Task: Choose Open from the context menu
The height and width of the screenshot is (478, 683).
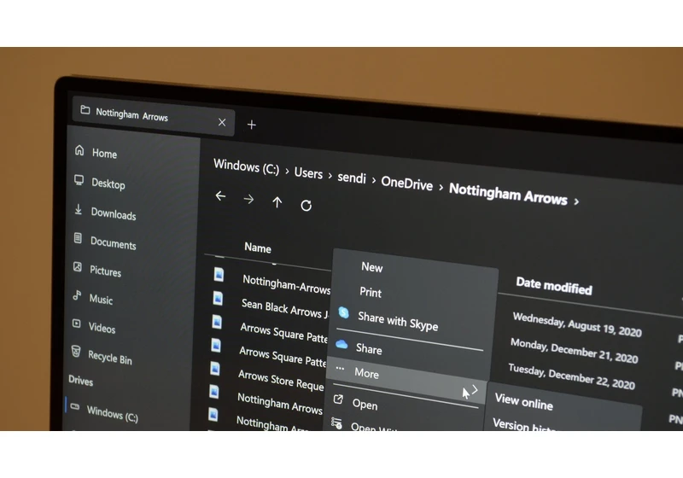Action: click(x=365, y=404)
